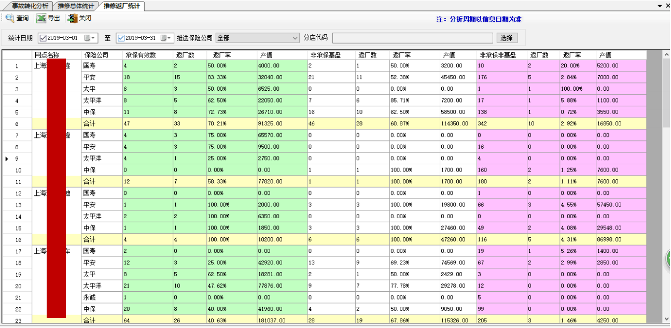
Task: Click the Excel 导出 icon
Action: click(41, 18)
